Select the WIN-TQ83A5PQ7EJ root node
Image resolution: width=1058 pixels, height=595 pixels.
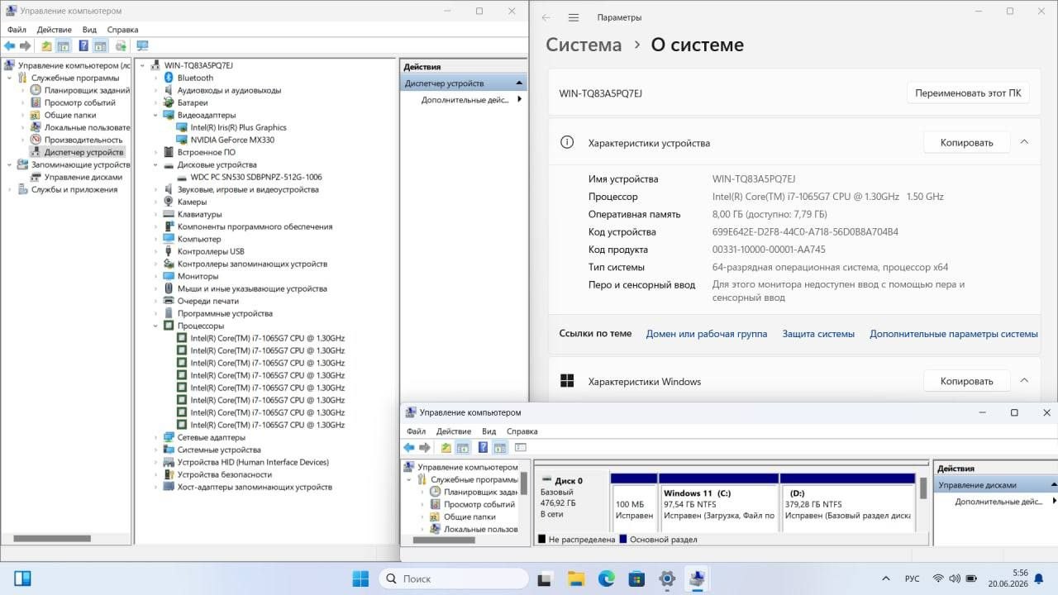[198, 65]
